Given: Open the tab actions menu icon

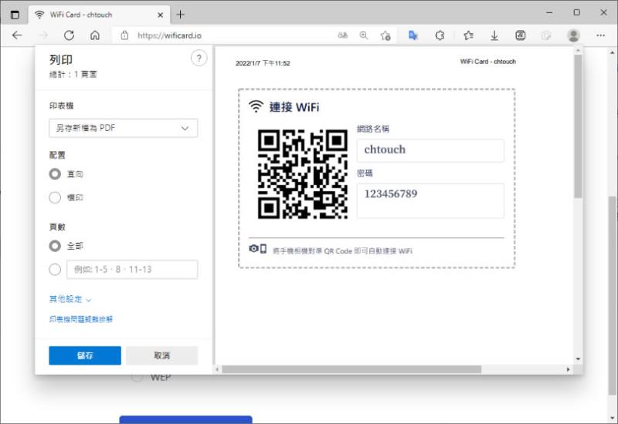Looking at the screenshot, I should pyautogui.click(x=15, y=15).
